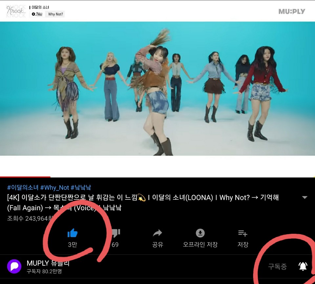Image resolution: width=315 pixels, height=284 pixels.
Task: Tap the save to playlist icon
Action: point(243,233)
